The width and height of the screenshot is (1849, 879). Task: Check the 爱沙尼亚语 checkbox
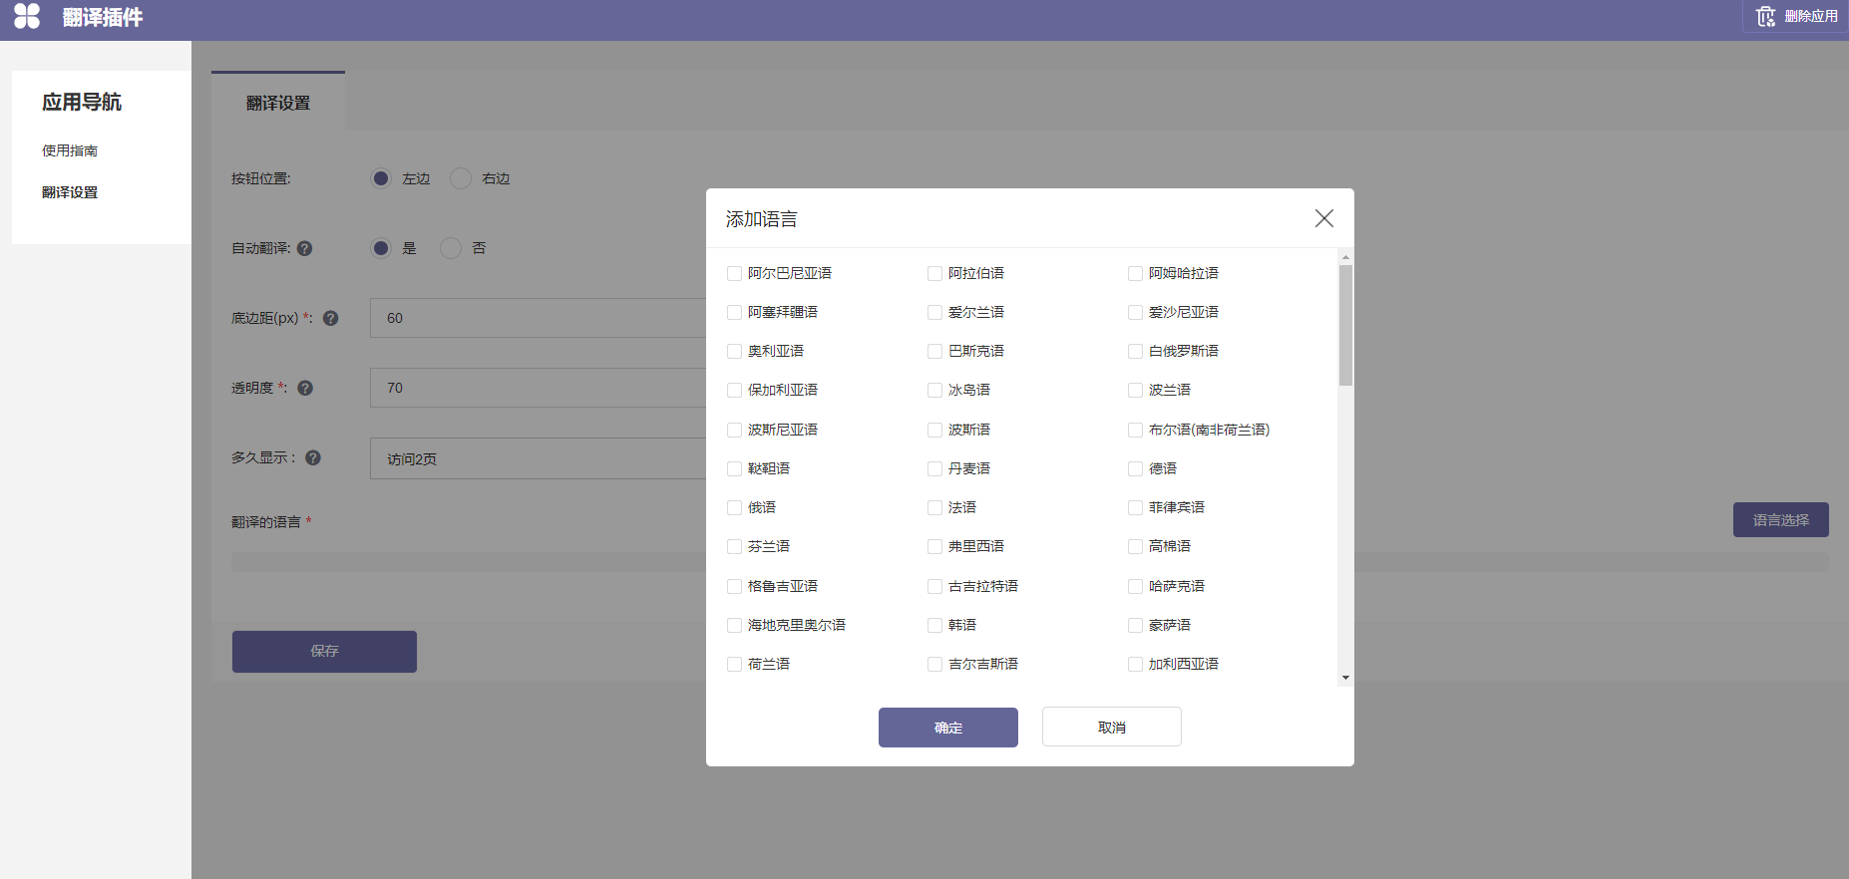1135,312
